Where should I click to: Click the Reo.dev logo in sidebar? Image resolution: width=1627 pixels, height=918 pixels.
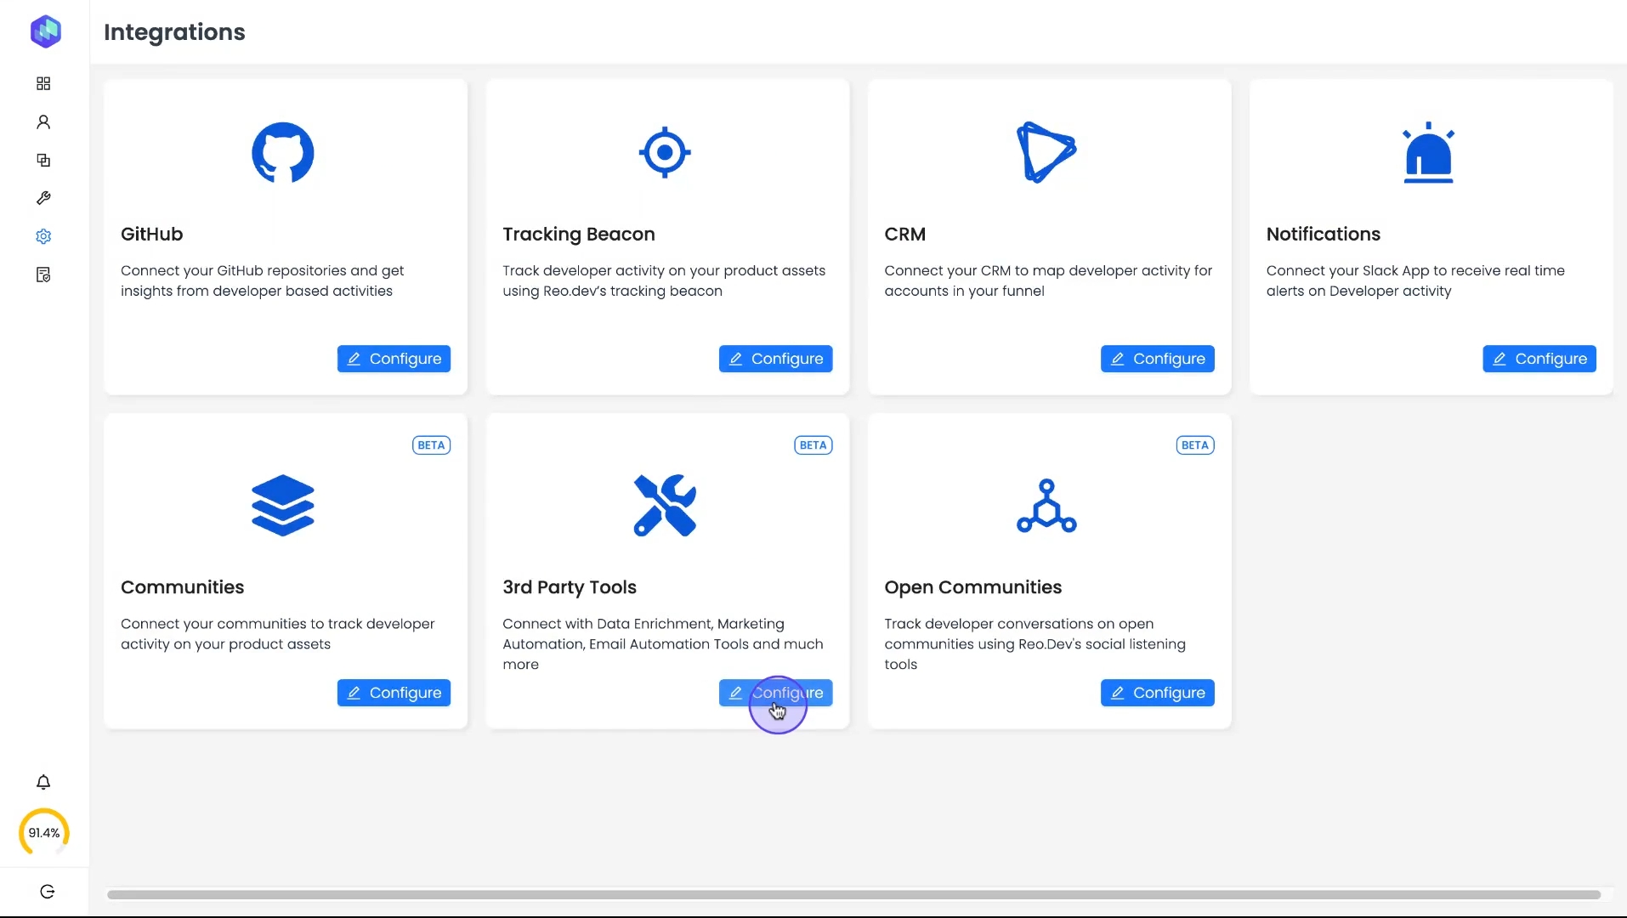point(45,31)
